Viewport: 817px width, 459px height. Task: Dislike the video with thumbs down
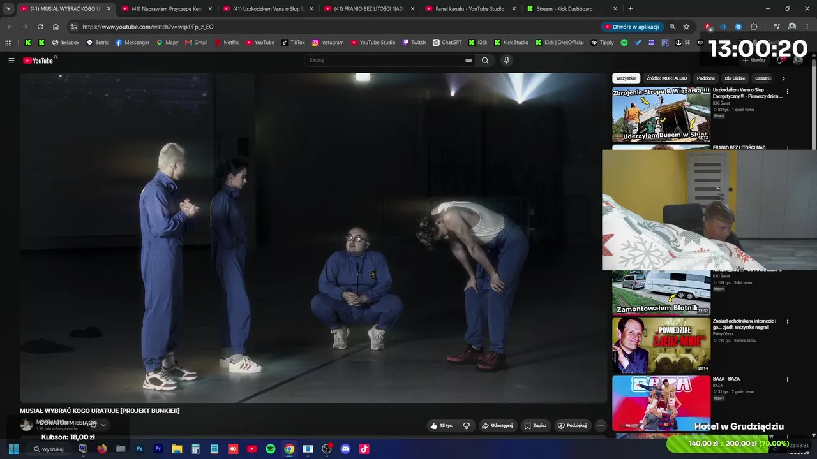point(467,425)
